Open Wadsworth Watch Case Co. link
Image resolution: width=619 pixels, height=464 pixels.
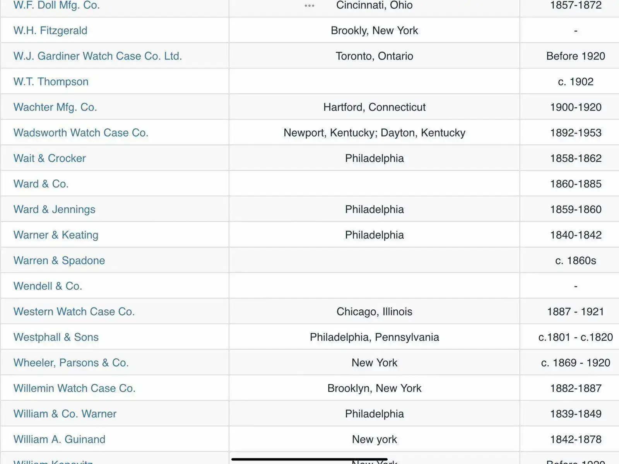[x=81, y=133]
